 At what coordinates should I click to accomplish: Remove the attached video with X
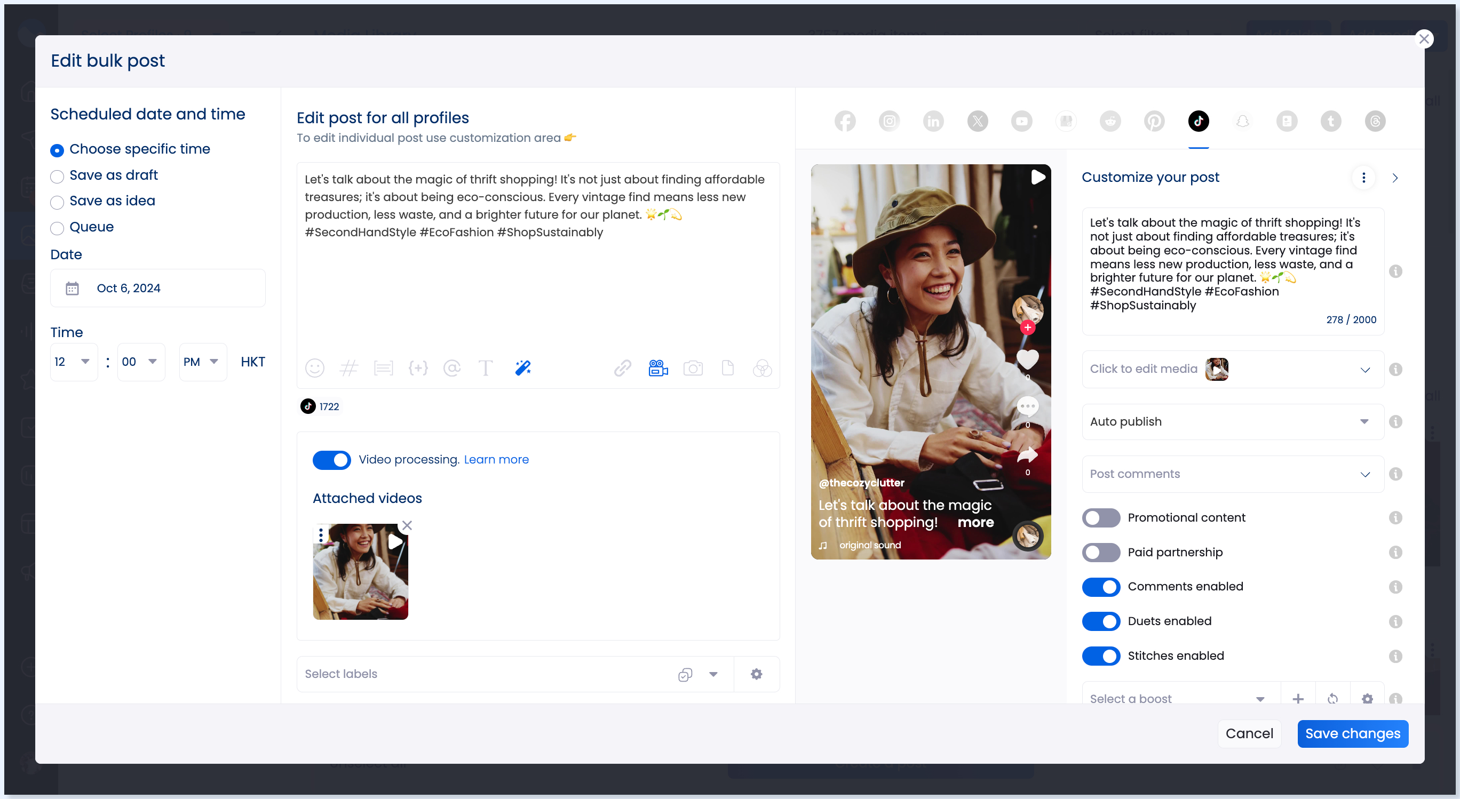pyautogui.click(x=407, y=525)
